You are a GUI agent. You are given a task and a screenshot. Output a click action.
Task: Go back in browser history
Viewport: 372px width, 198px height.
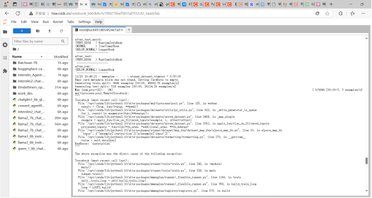[7, 14]
